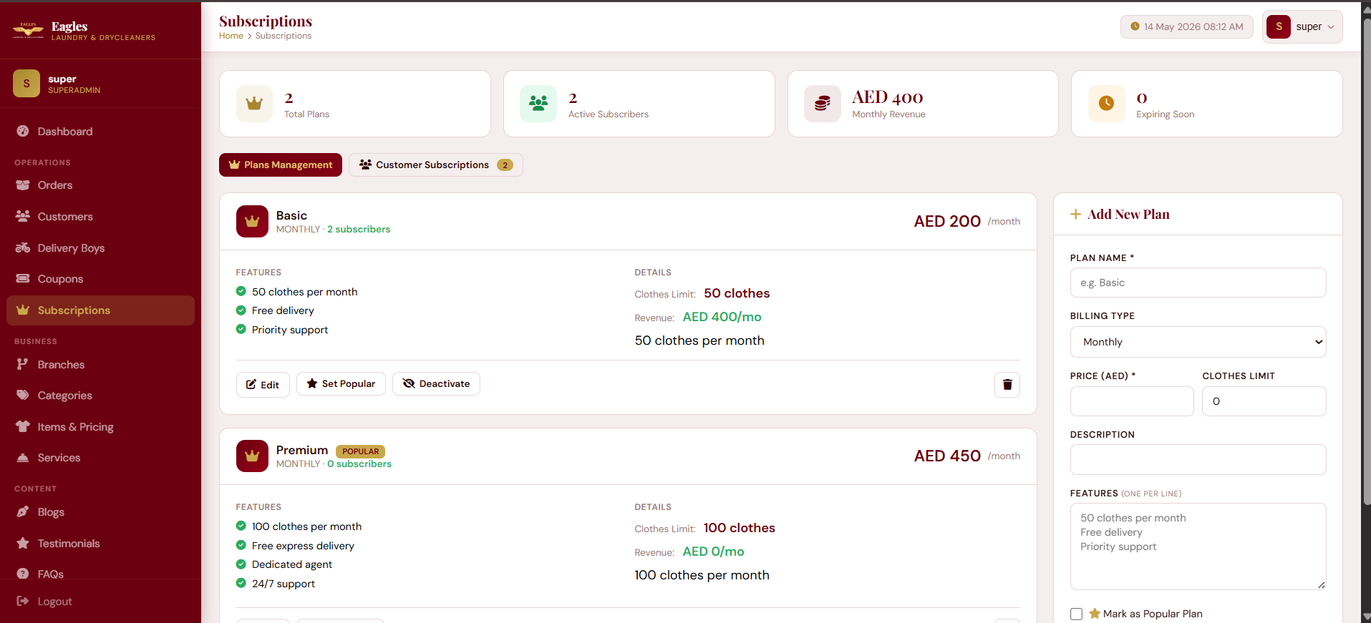Click the "Dedicated agent" feature text
Screen dimensions: 1371x623
[292, 564]
